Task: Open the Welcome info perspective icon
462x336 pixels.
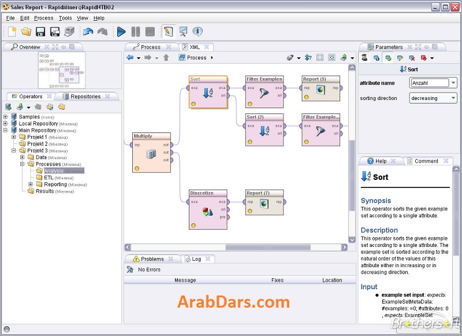Action: point(198,32)
